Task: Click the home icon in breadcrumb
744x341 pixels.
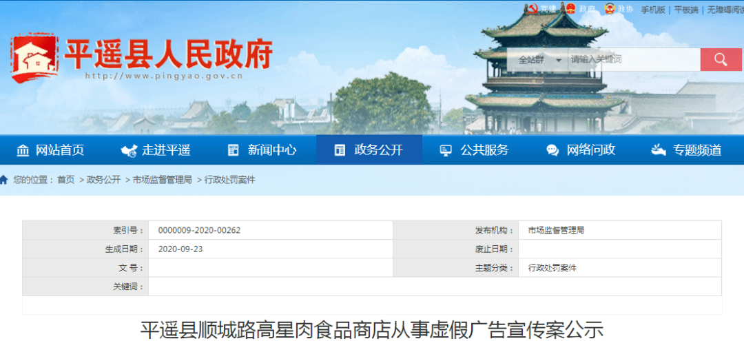Action: click(x=4, y=180)
